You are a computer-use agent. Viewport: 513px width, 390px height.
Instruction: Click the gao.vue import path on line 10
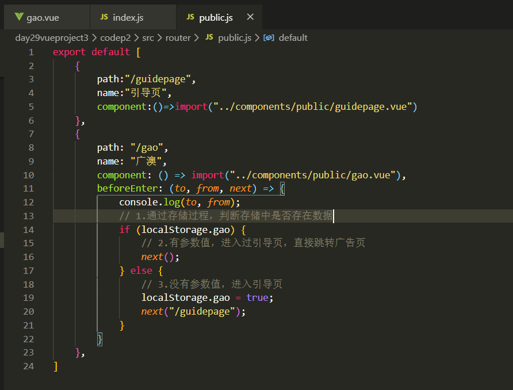(313, 175)
